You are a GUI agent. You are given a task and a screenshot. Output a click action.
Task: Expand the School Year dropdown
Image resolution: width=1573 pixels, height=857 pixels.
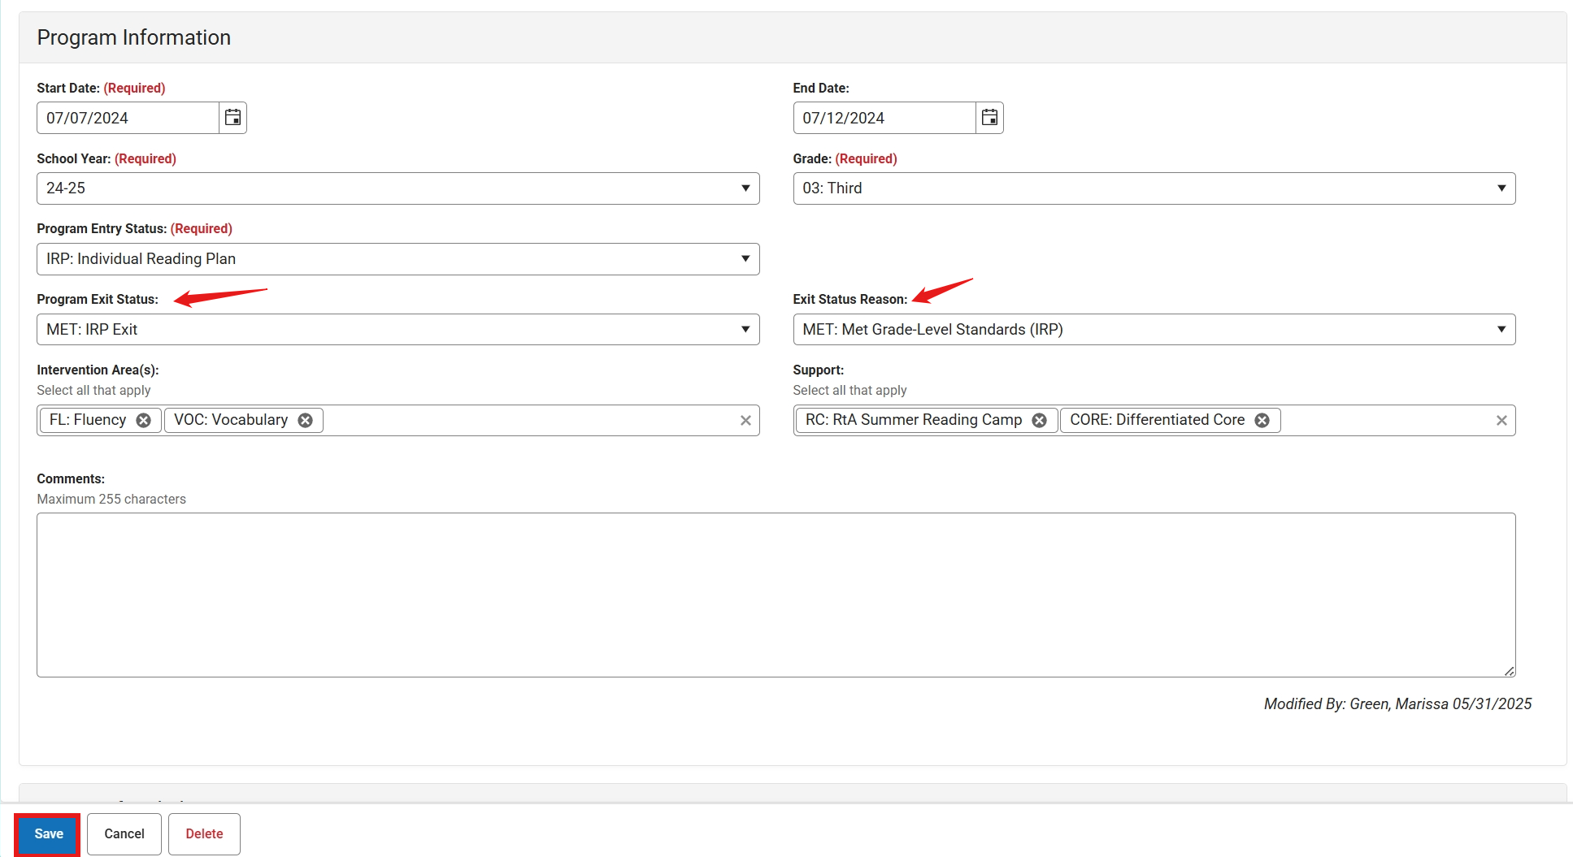398,188
